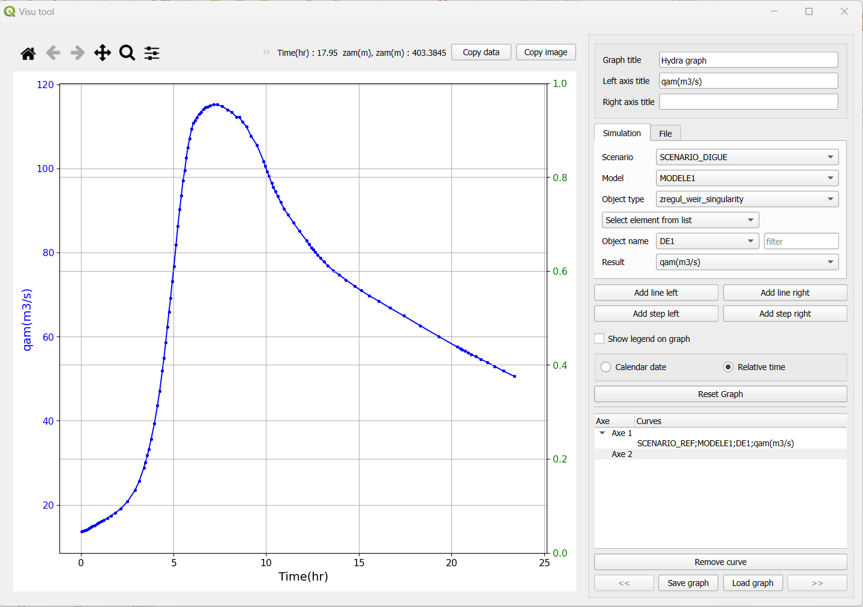Click the Reset Graph button
The width and height of the screenshot is (863, 607).
tap(721, 394)
